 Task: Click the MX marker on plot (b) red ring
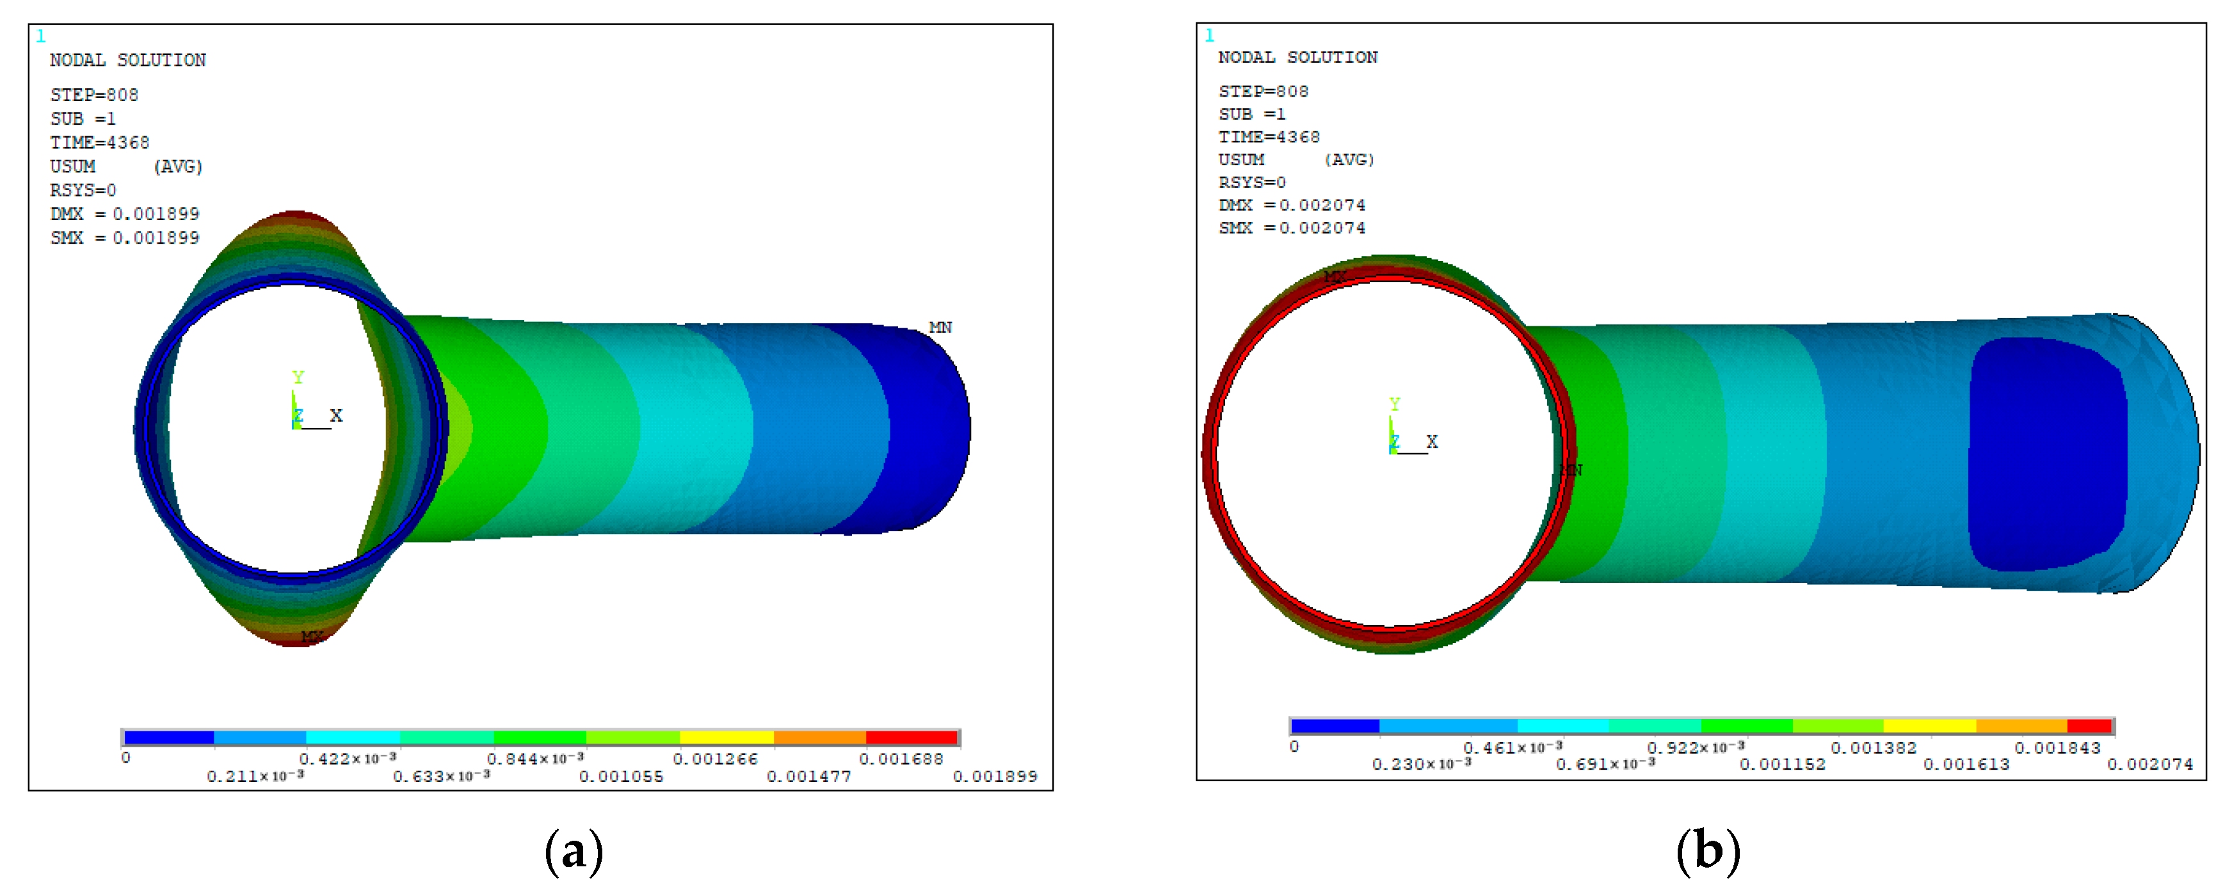(x=1335, y=276)
